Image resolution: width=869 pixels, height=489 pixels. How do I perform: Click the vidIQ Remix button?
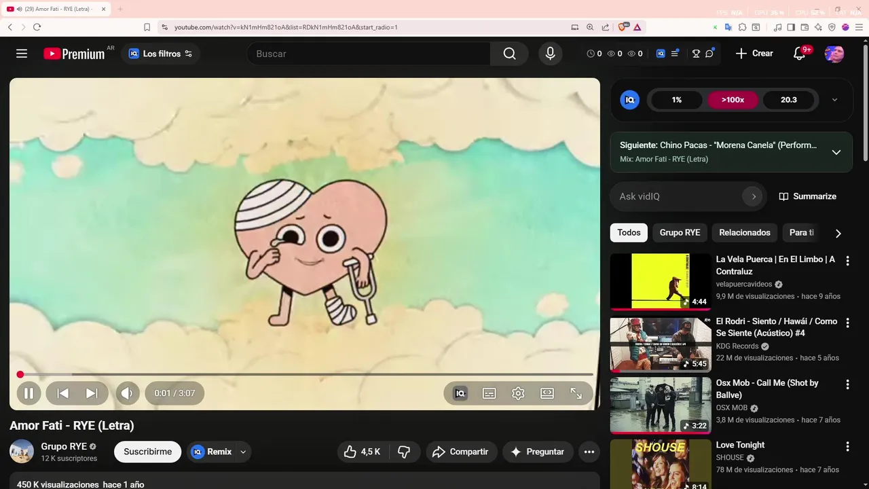(x=211, y=452)
